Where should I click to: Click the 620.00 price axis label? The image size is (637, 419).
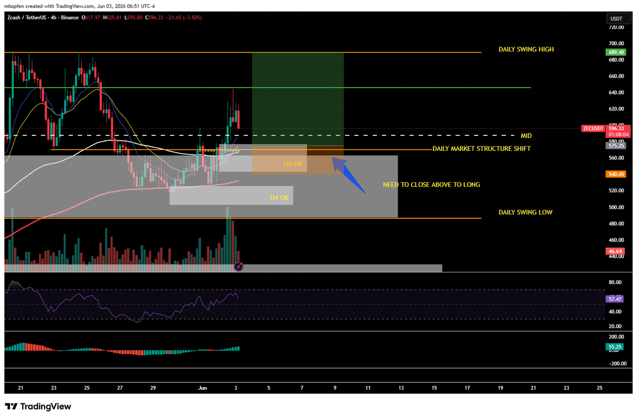(616, 109)
